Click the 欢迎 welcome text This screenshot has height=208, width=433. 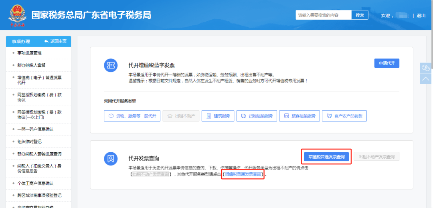[386, 16]
